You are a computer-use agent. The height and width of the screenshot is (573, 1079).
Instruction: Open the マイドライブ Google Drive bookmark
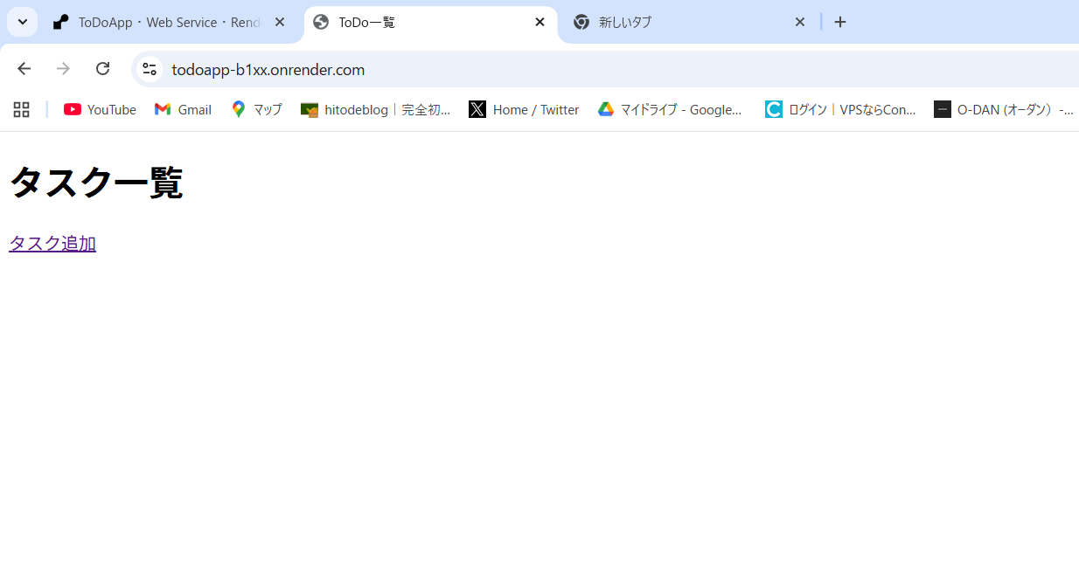[x=671, y=109]
